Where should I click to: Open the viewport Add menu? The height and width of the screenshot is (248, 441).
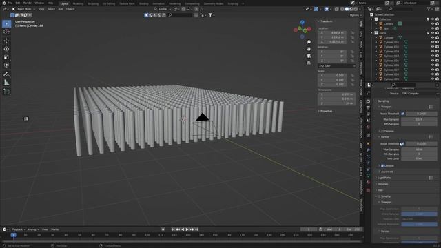point(61,9)
